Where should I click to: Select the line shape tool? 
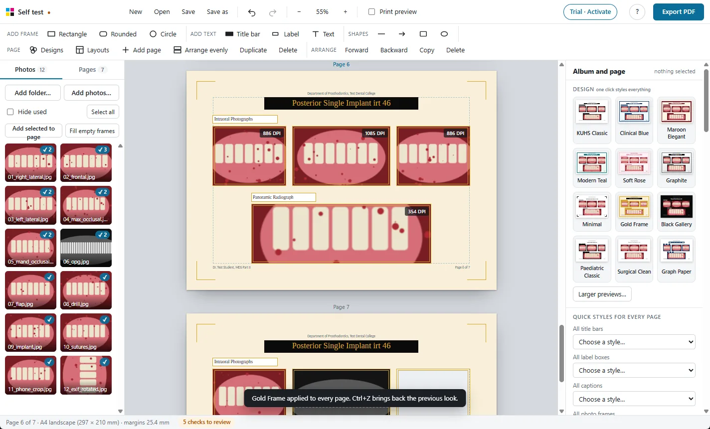click(x=381, y=34)
